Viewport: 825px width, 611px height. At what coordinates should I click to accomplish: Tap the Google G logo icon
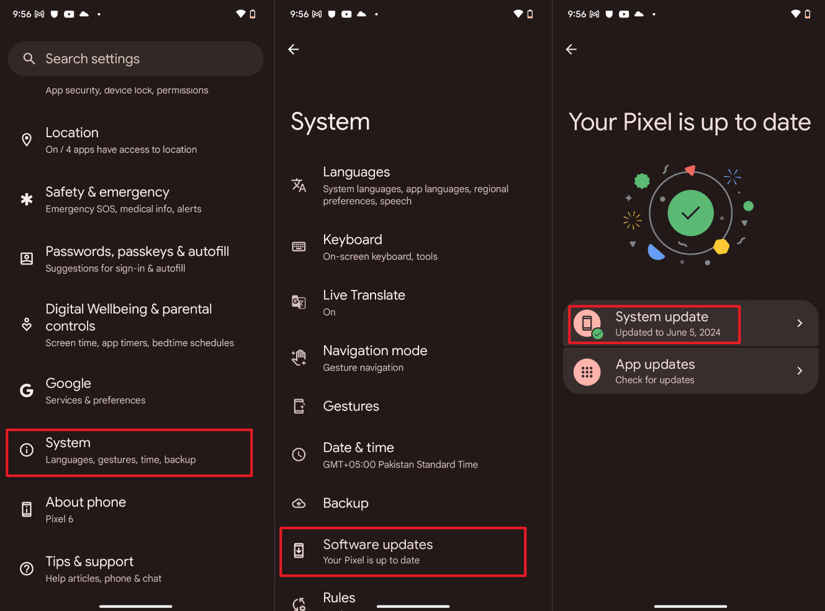(x=27, y=391)
